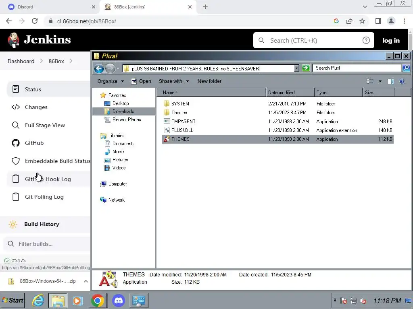Select Downloads in navigation pane
The height and width of the screenshot is (309, 413).
123,111
